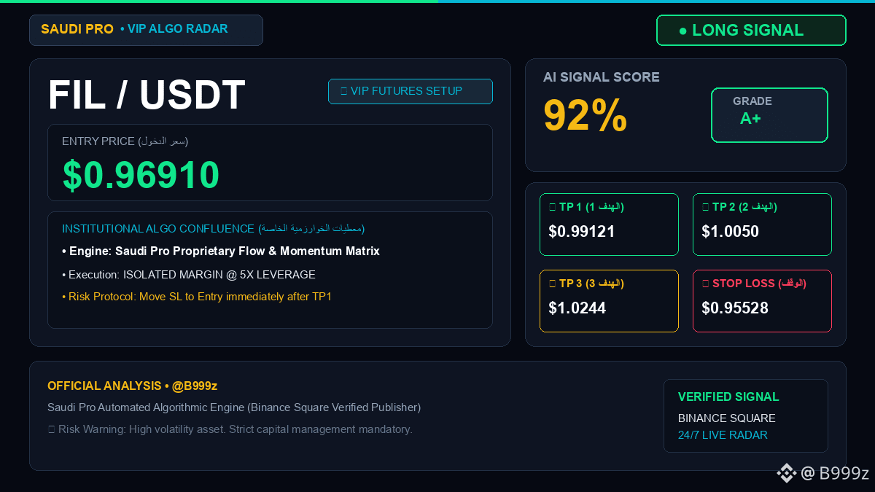Click the Risk Warning icon

tap(51, 429)
